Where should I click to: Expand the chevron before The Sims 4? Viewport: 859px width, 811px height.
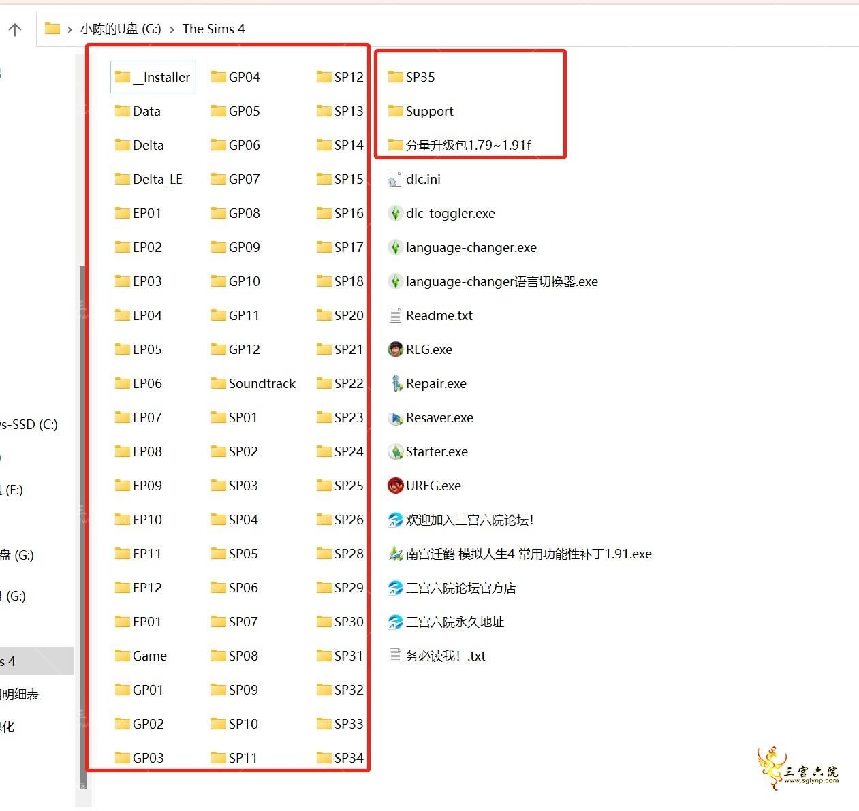[172, 29]
